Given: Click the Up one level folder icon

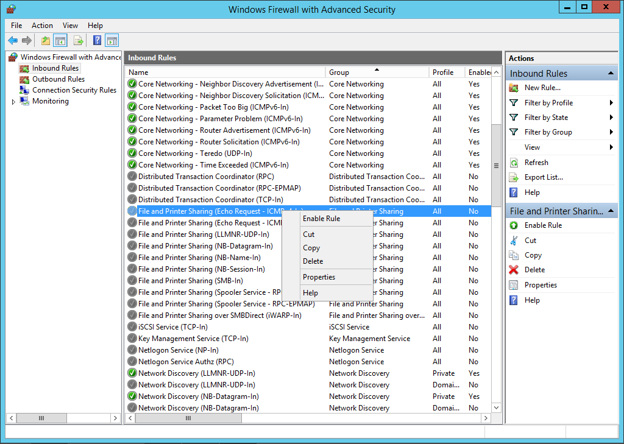Looking at the screenshot, I should 46,40.
